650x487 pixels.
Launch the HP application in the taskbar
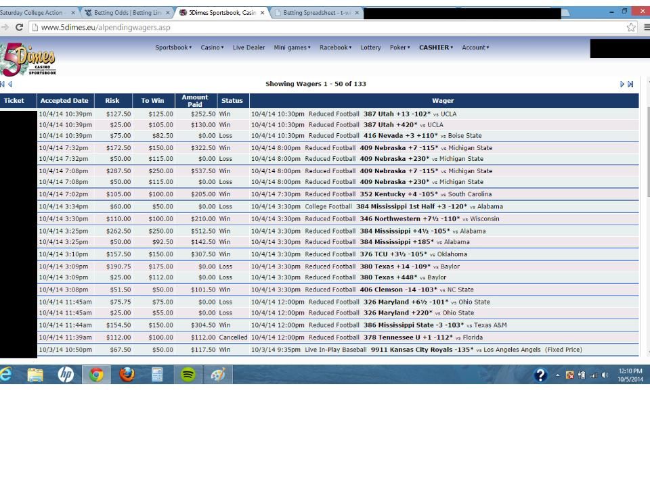point(66,374)
